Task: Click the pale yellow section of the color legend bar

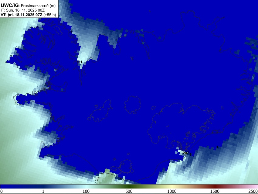Action: coord(172,187)
